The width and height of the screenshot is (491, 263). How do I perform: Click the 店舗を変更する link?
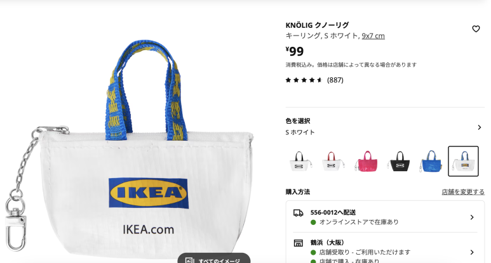[x=463, y=192]
